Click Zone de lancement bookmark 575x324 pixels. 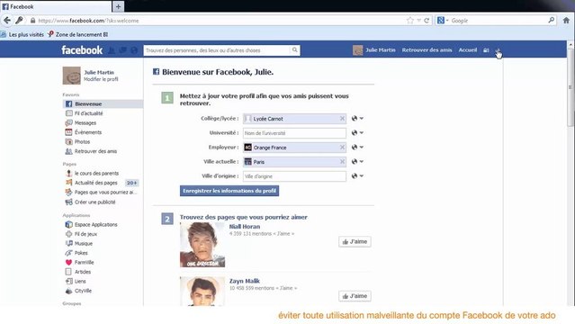tap(78, 34)
